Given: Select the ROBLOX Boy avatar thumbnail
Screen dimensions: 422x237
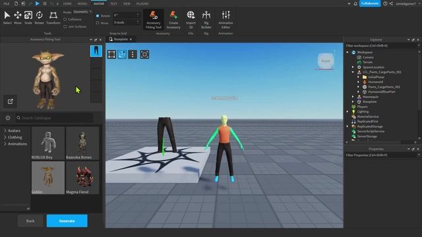Looking at the screenshot, I should [x=48, y=144].
